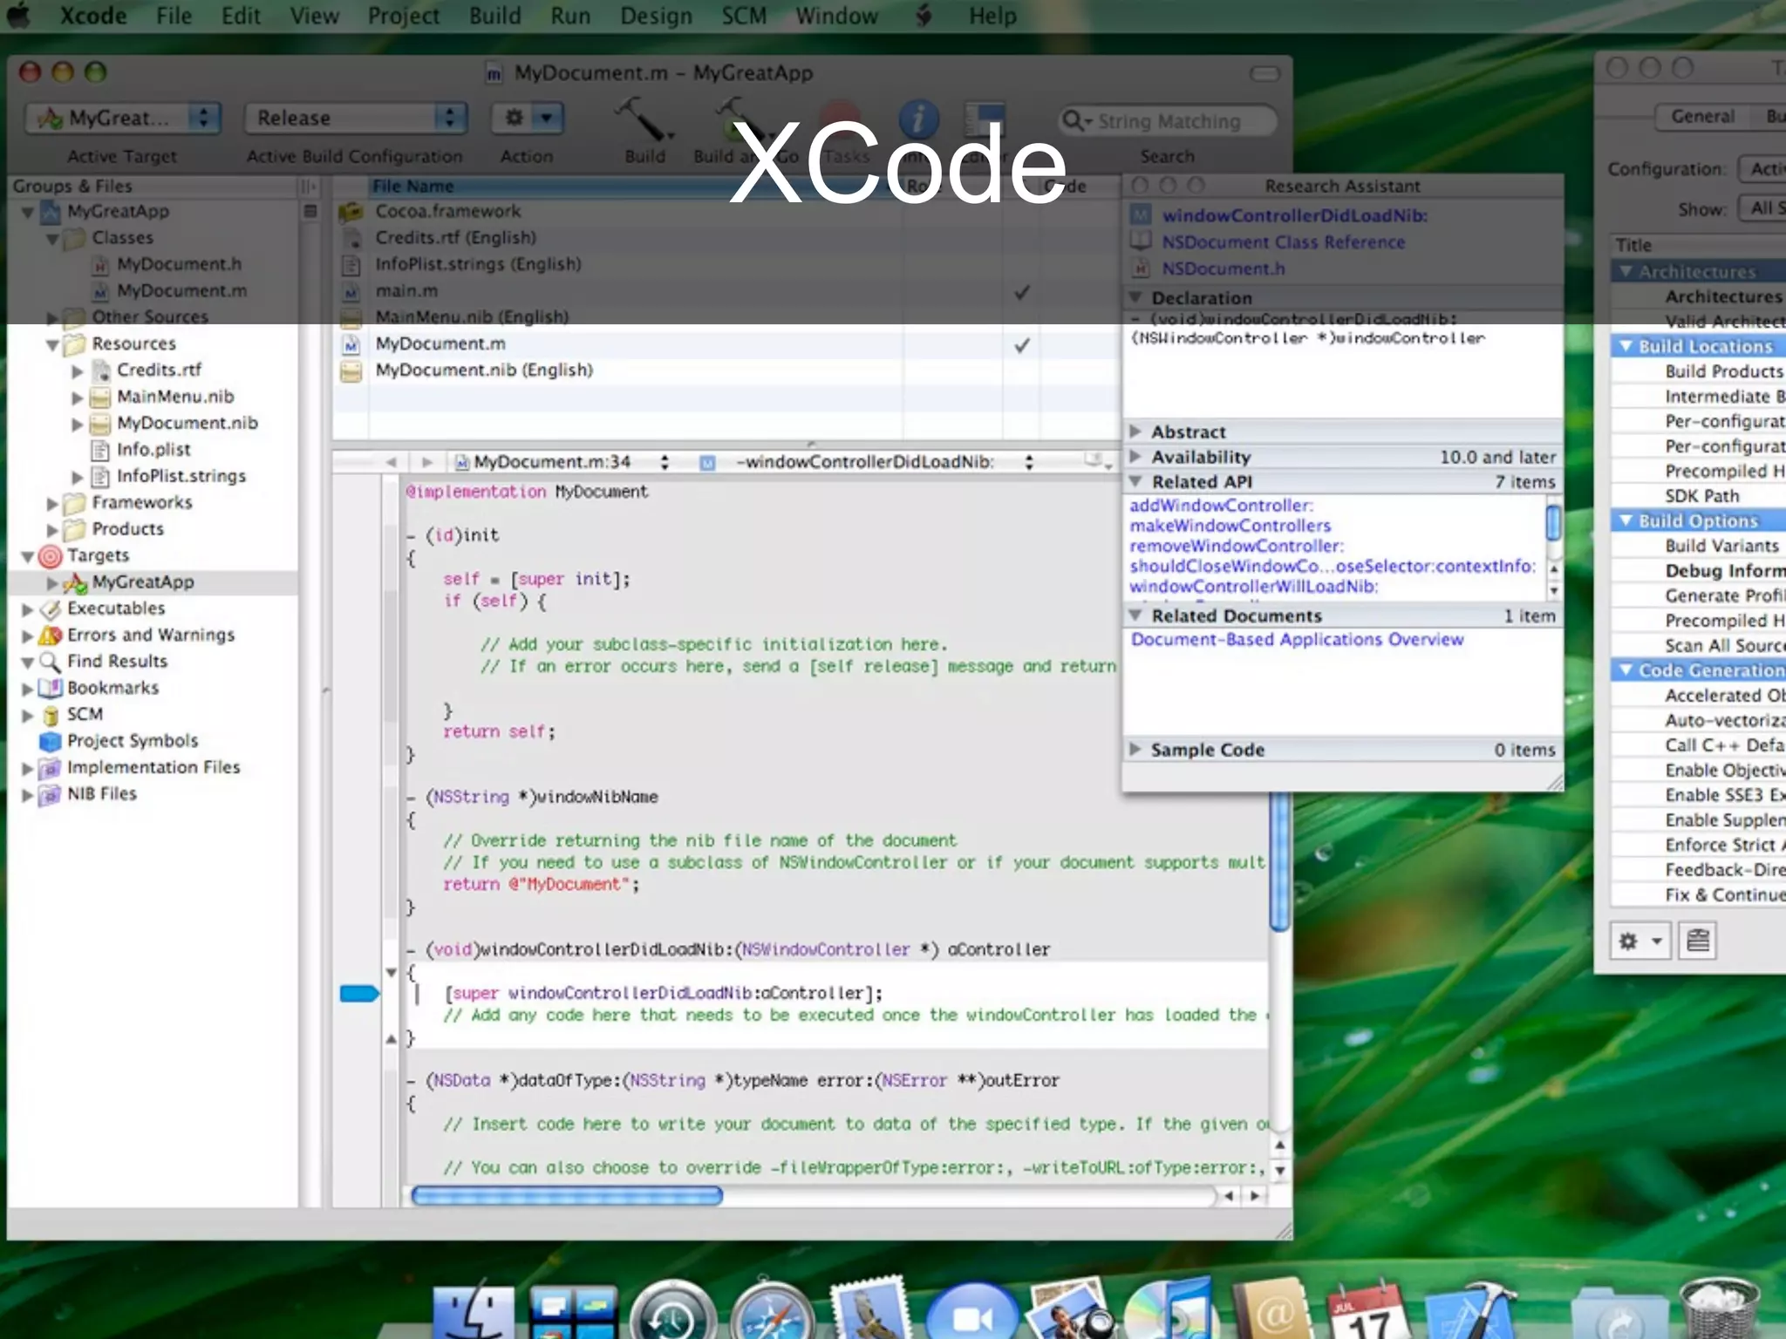Click the blue breakpoint marker in the gutter
Image resolution: width=1786 pixels, height=1339 pixels.
coord(358,993)
